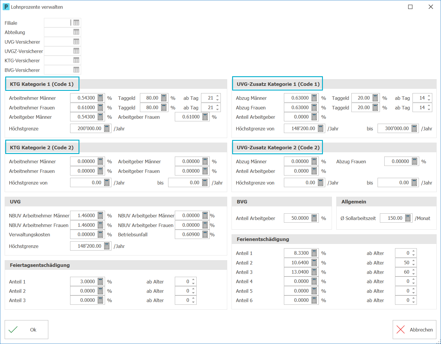441x344 pixels.
Task: Click the UVG-Zusatz Kategorie 2 (Code 2) heading
Action: click(278, 148)
